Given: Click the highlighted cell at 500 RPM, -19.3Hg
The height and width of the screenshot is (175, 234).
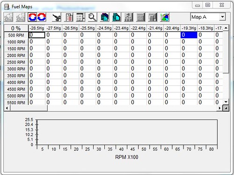Looking at the screenshot, I should point(189,35).
